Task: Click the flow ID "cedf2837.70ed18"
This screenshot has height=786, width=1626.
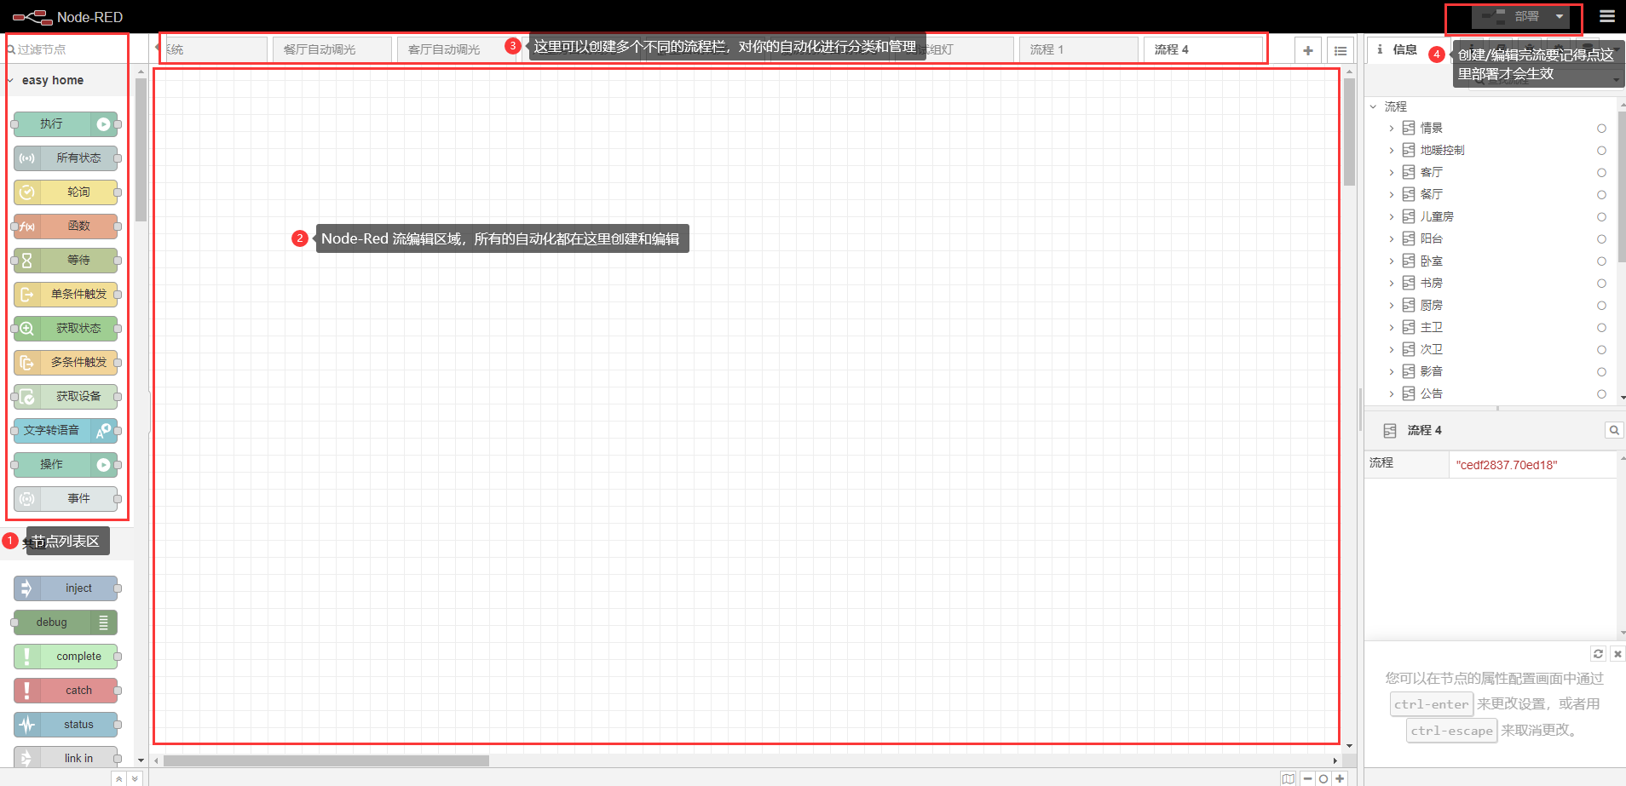Action: coord(1507,465)
